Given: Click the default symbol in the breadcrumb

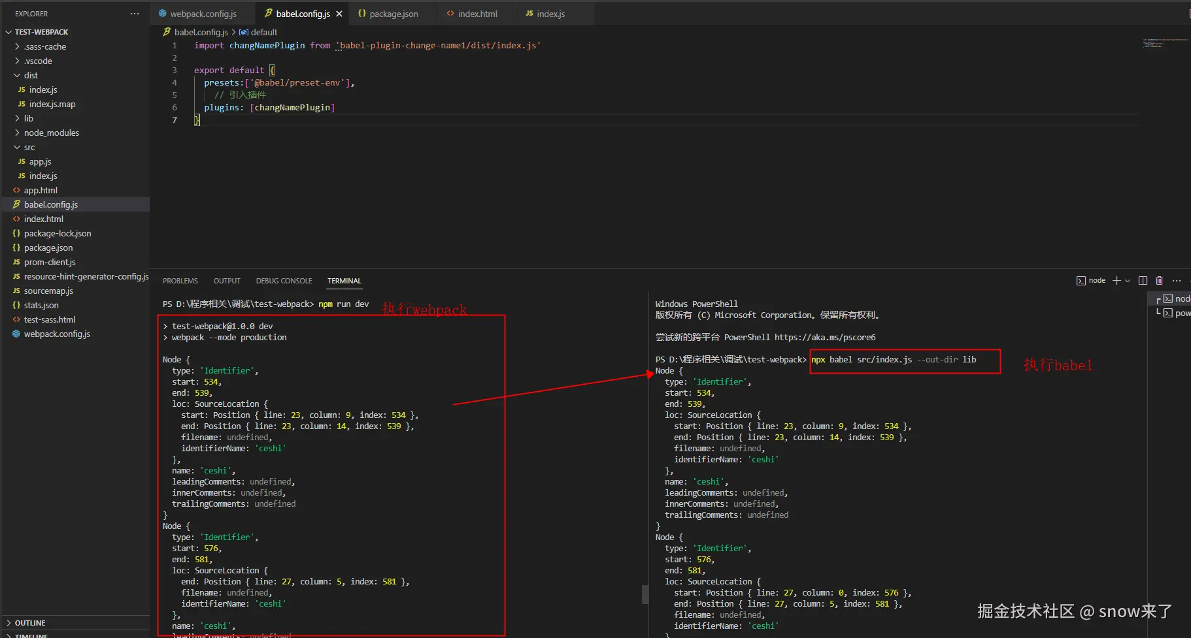Looking at the screenshot, I should 264,32.
